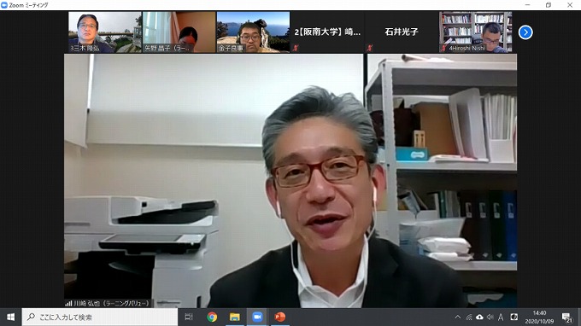Viewport: 581px width, 326px height.
Task: Show next participants with blue arrow
Action: 525,32
